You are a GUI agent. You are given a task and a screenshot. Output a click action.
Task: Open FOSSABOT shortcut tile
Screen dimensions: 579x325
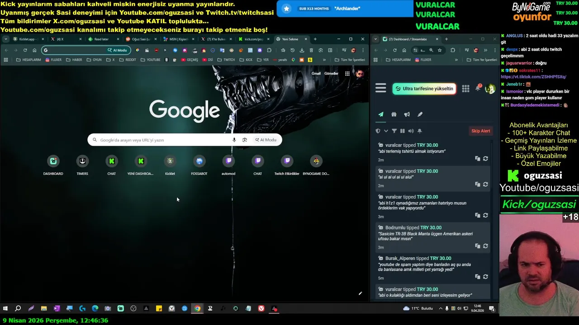(x=199, y=165)
